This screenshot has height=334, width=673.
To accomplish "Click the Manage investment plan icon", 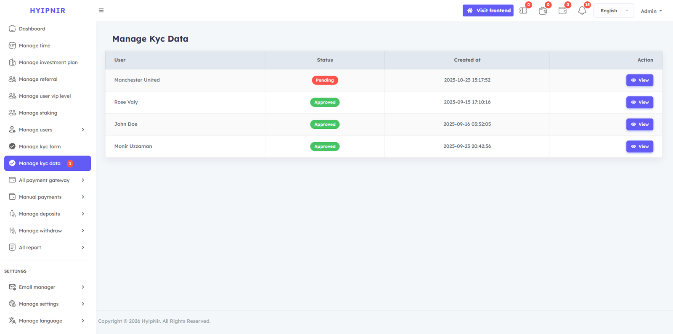I will click(12, 62).
